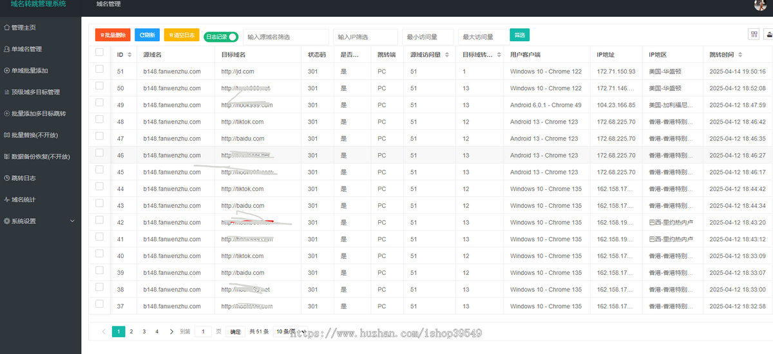Click 美国-加利福尼 region cell
The image size is (773, 354).
tap(671, 105)
